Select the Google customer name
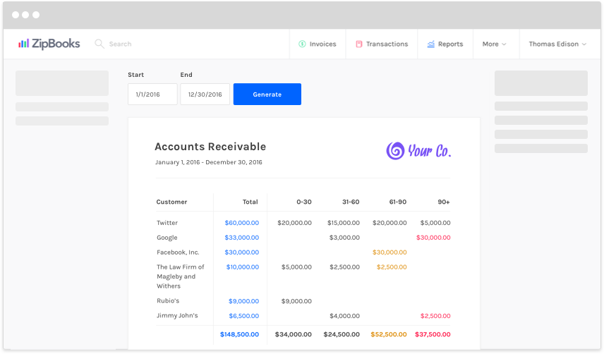Viewport: 604px width, 354px height. pyautogui.click(x=167, y=238)
